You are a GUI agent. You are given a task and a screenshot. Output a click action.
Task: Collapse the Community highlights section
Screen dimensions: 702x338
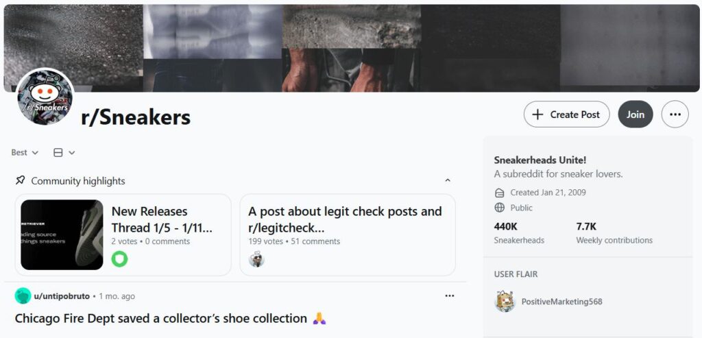point(448,181)
